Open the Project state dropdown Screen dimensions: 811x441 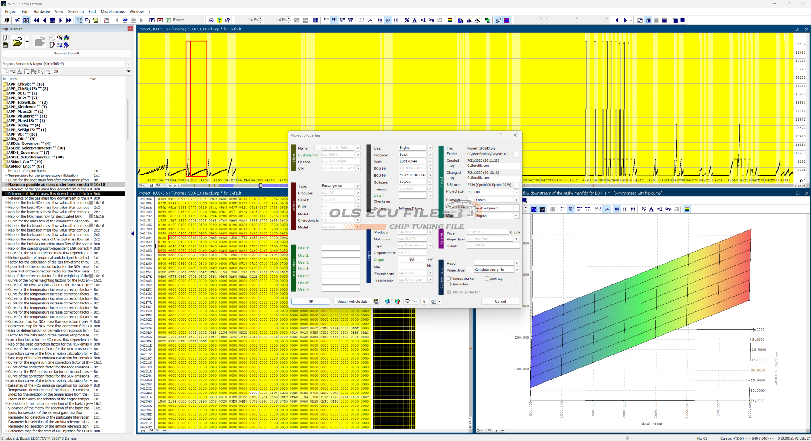tap(516, 208)
